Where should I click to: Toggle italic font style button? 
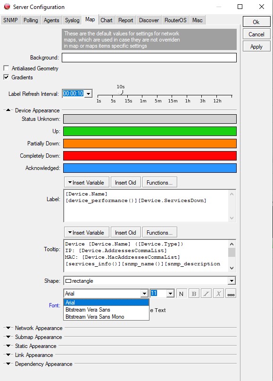(206, 294)
